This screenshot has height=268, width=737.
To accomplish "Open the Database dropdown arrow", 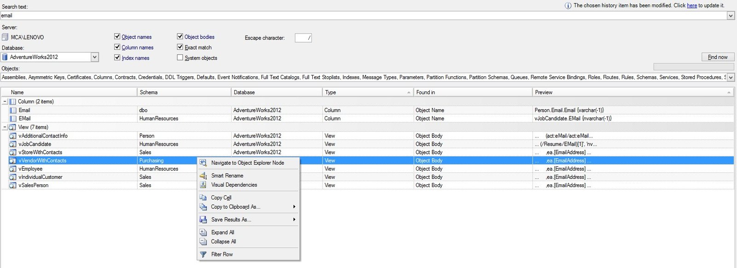I will point(94,57).
